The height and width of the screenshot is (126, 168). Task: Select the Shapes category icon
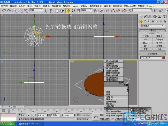pyautogui.click(x=145, y=21)
